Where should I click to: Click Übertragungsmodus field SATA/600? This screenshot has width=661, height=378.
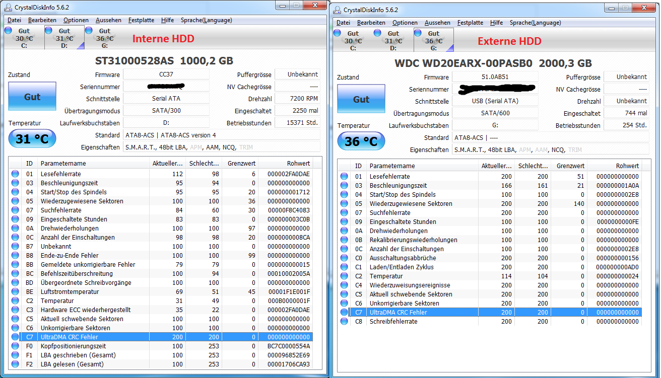[x=495, y=113]
